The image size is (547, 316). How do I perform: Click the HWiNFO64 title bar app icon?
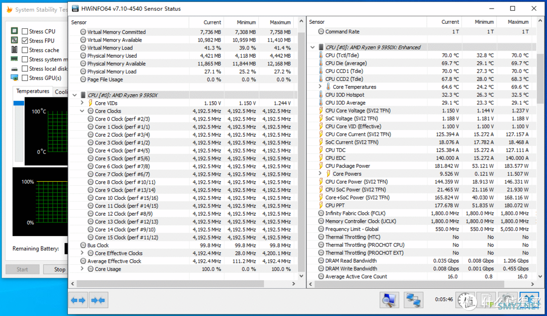pos(75,9)
